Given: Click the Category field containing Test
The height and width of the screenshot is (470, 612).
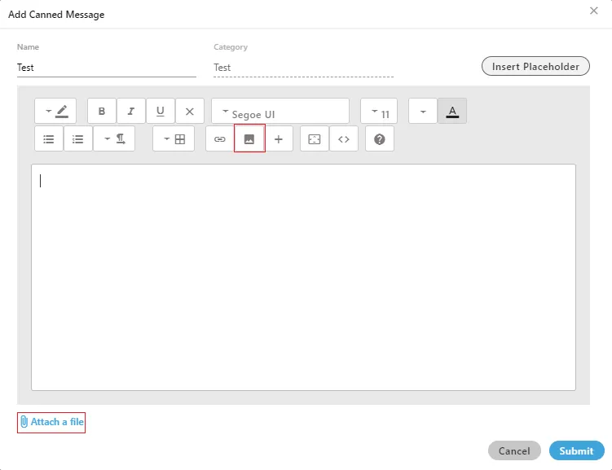Looking at the screenshot, I should click(303, 68).
